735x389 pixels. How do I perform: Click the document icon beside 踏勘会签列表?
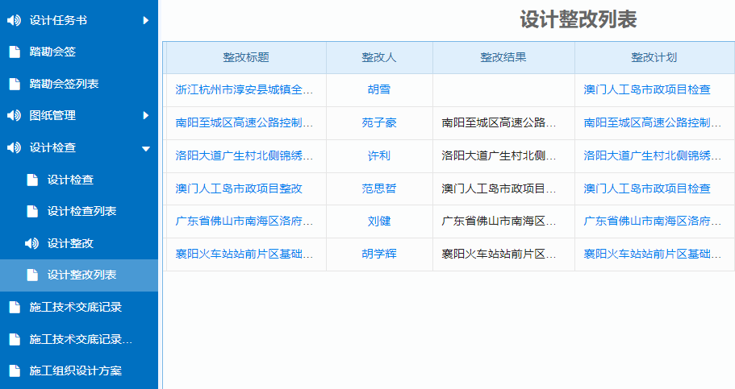pyautogui.click(x=14, y=84)
